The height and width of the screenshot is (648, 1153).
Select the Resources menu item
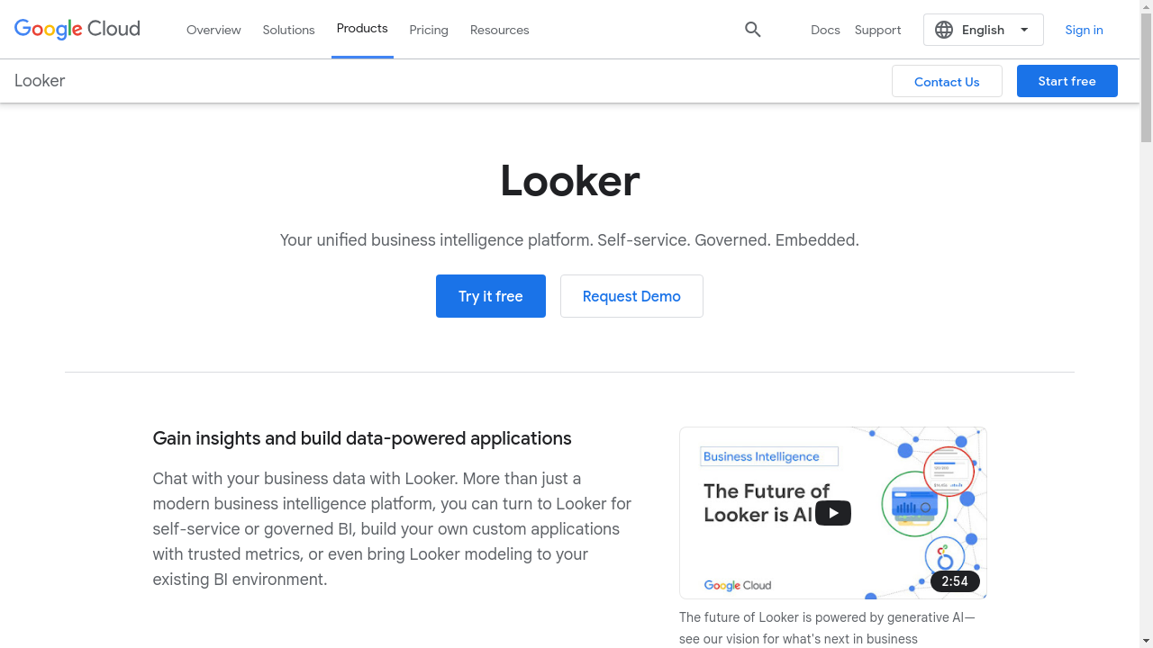[499, 30]
